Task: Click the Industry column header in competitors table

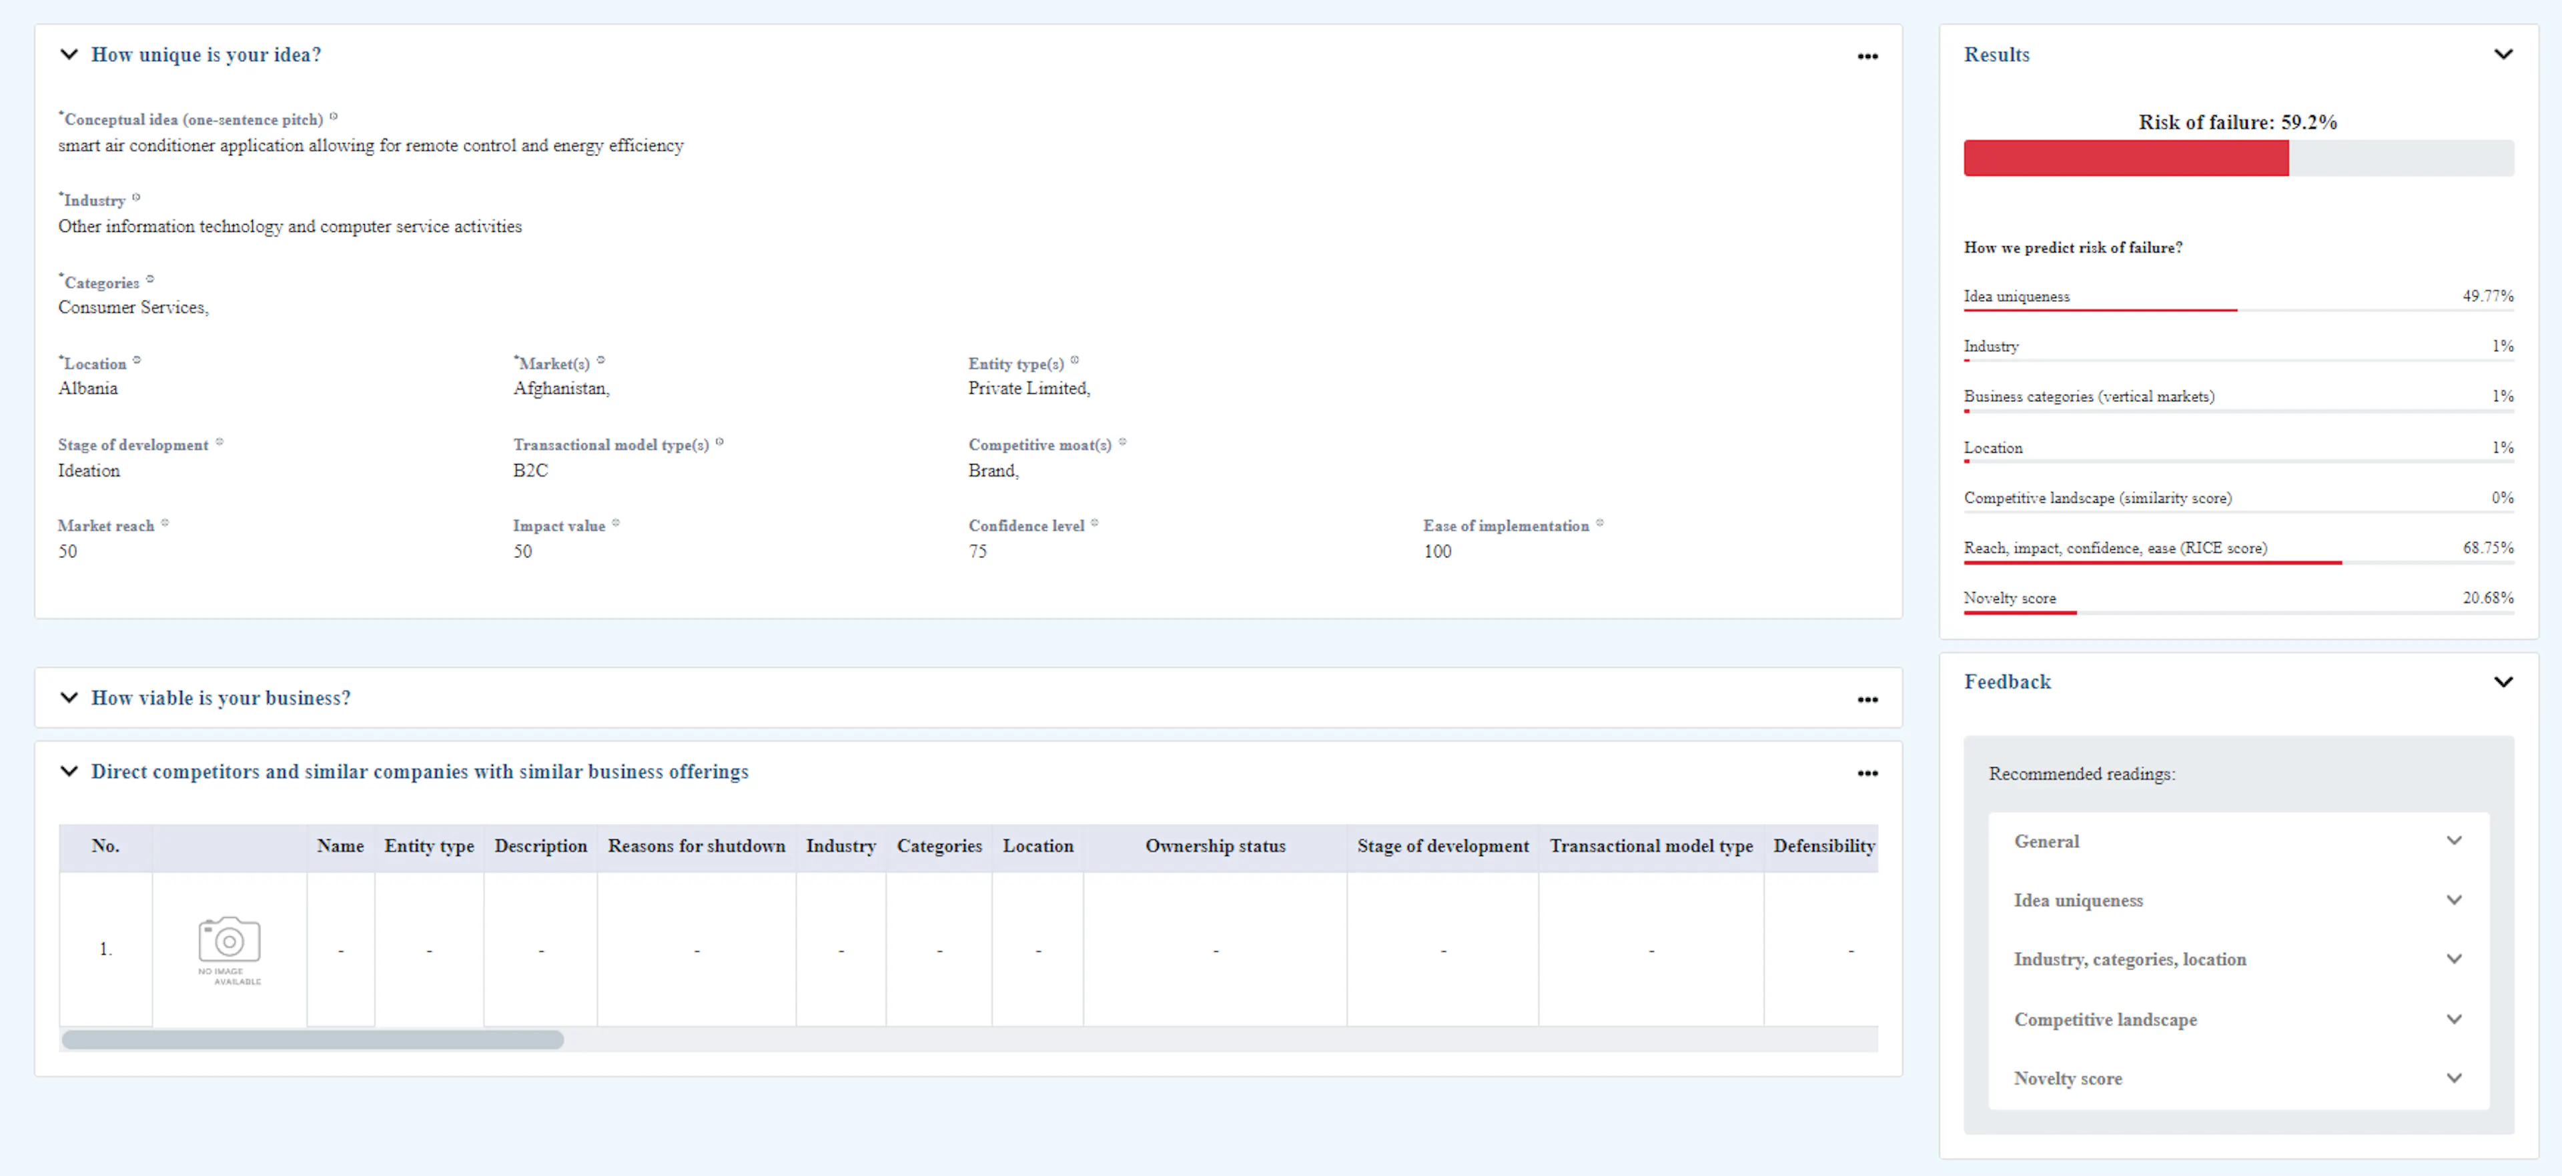Action: [x=841, y=846]
